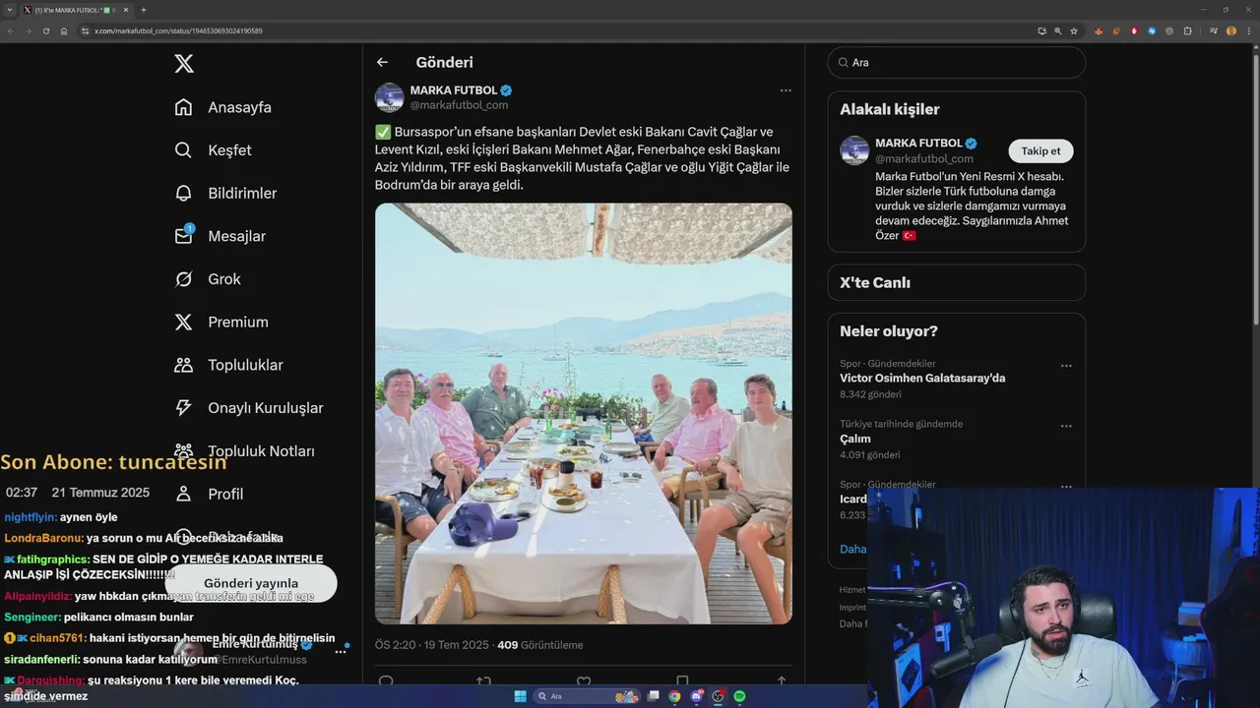Viewport: 1260px width, 708px height.
Task: Open the X'te Canlı section
Action: pos(957,282)
